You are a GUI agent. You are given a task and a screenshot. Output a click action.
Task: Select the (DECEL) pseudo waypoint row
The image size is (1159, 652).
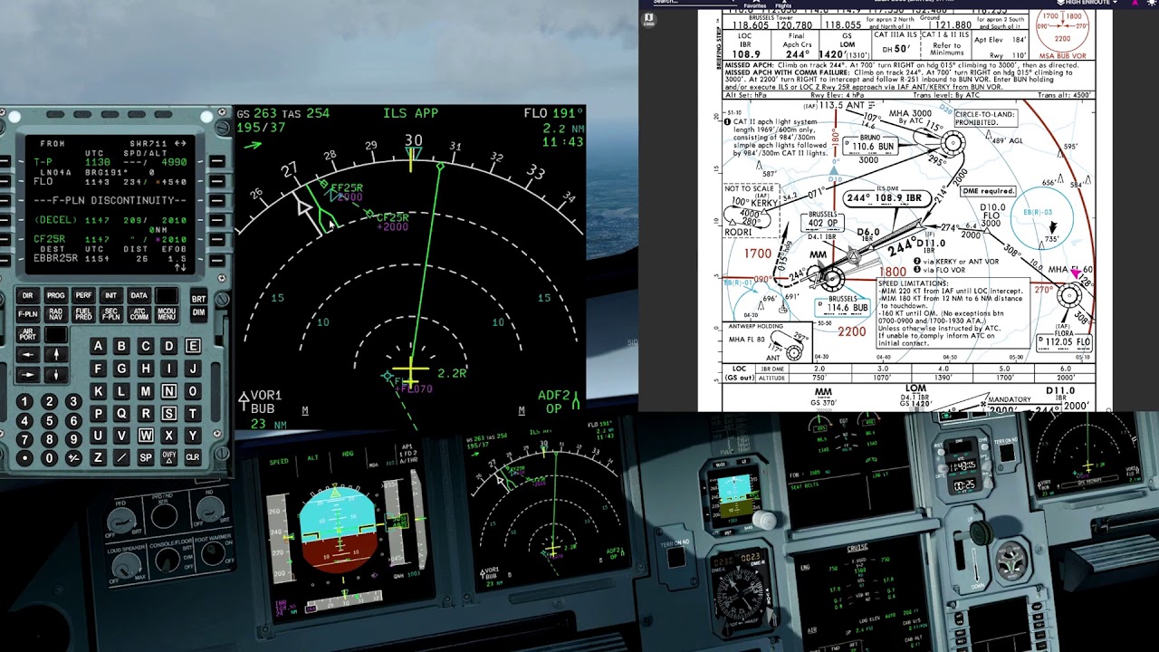tap(109, 220)
